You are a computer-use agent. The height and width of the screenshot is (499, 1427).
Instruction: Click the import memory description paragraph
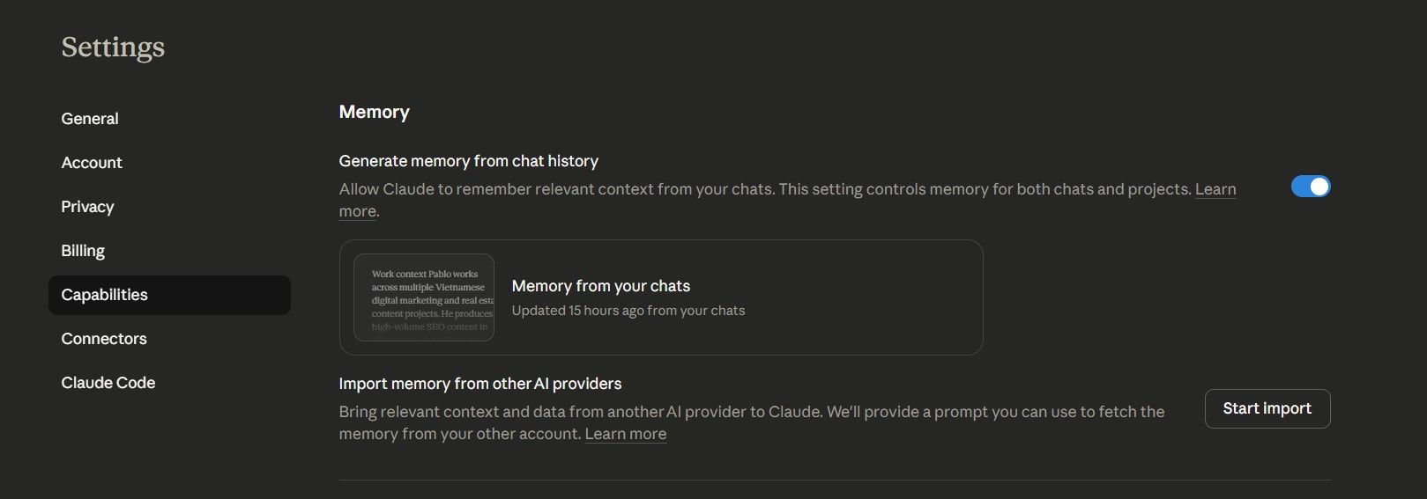click(x=751, y=412)
